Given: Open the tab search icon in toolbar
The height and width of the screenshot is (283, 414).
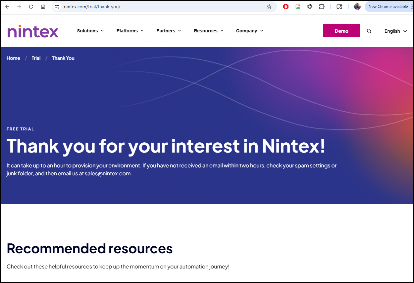Looking at the screenshot, I should pyautogui.click(x=339, y=7).
